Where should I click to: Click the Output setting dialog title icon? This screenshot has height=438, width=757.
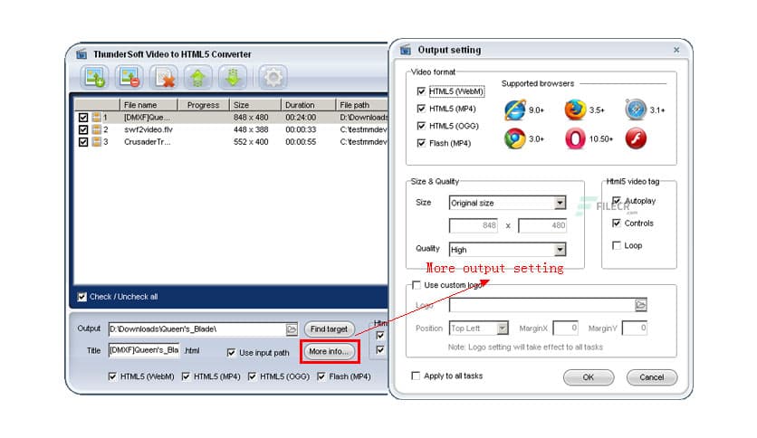[x=406, y=50]
